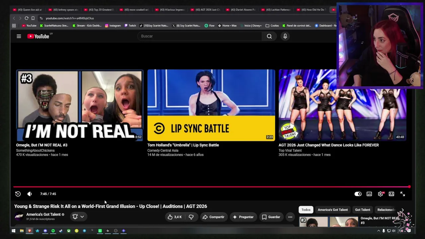Start voice search with the microphone

[x=285, y=36]
